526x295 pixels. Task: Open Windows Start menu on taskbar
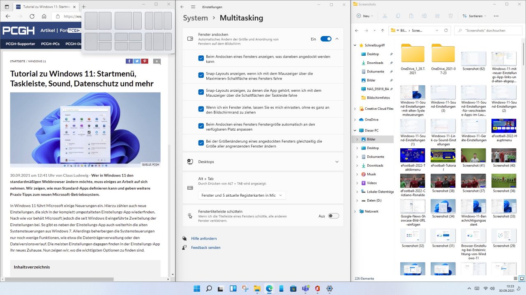point(196,288)
